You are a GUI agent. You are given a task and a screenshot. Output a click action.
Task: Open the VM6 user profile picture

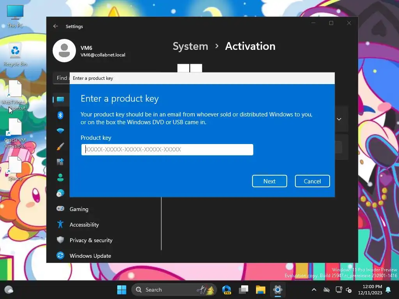[64, 51]
